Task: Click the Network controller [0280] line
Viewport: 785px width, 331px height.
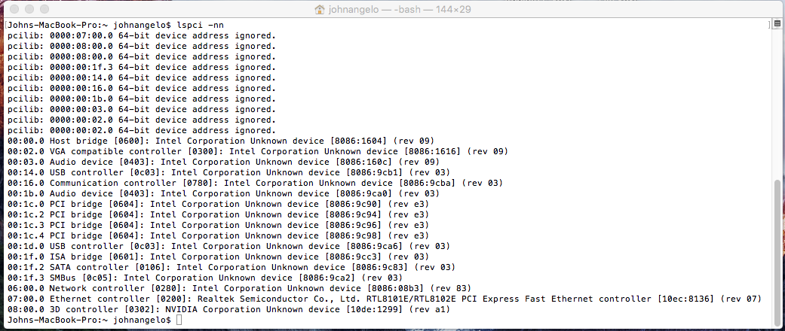Action: pyautogui.click(x=240, y=289)
